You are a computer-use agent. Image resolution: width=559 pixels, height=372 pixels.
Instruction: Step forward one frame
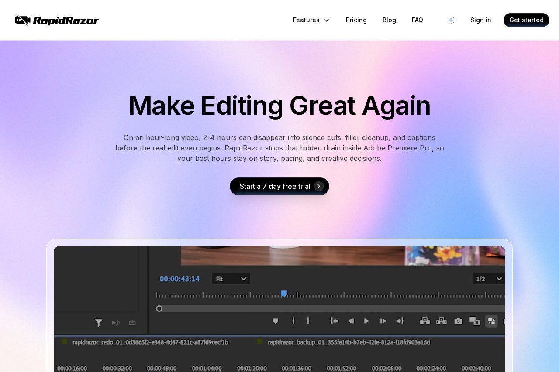383,321
